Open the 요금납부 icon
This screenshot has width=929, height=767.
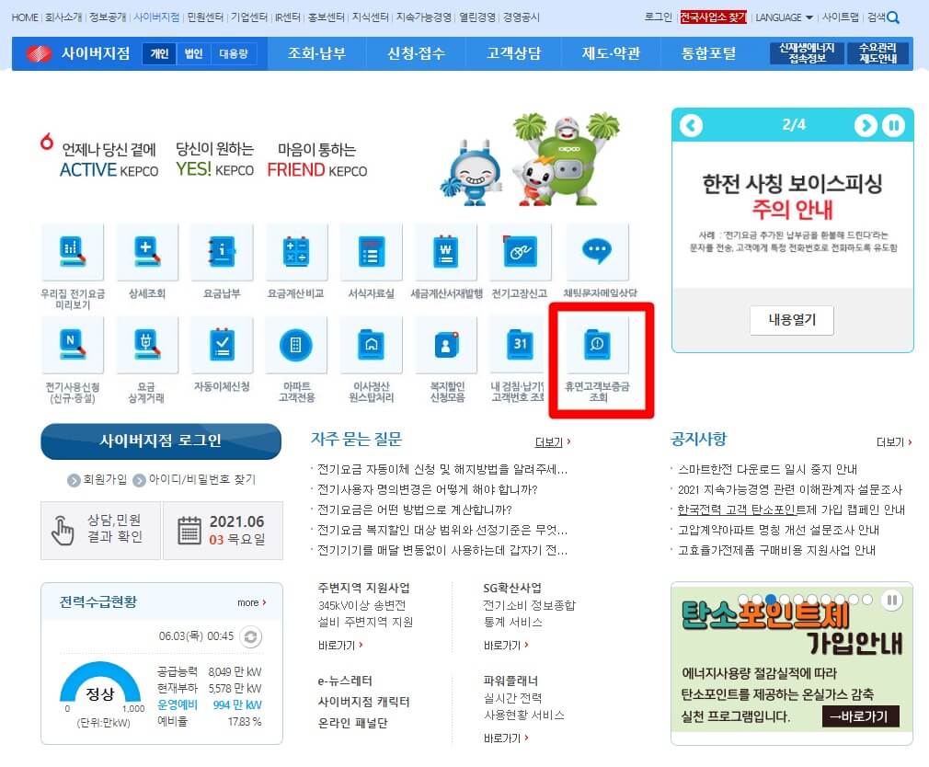click(x=222, y=252)
